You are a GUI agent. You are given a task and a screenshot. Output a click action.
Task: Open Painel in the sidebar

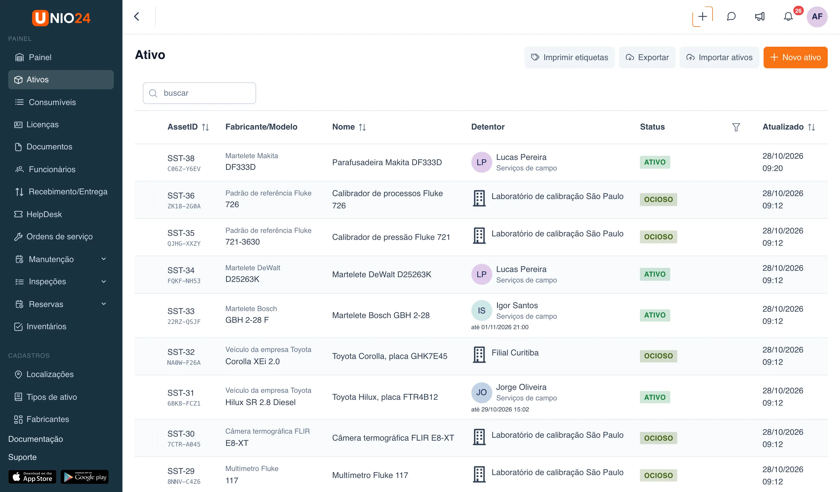coord(61,57)
